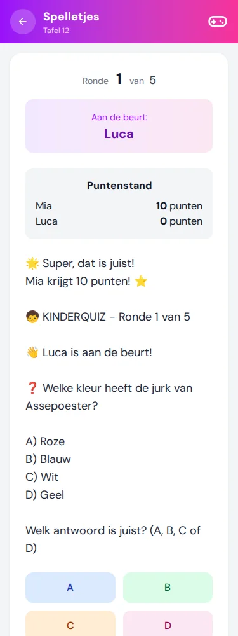This screenshot has width=238, height=636.
Task: Select the orange C answer button
Action: click(70, 623)
